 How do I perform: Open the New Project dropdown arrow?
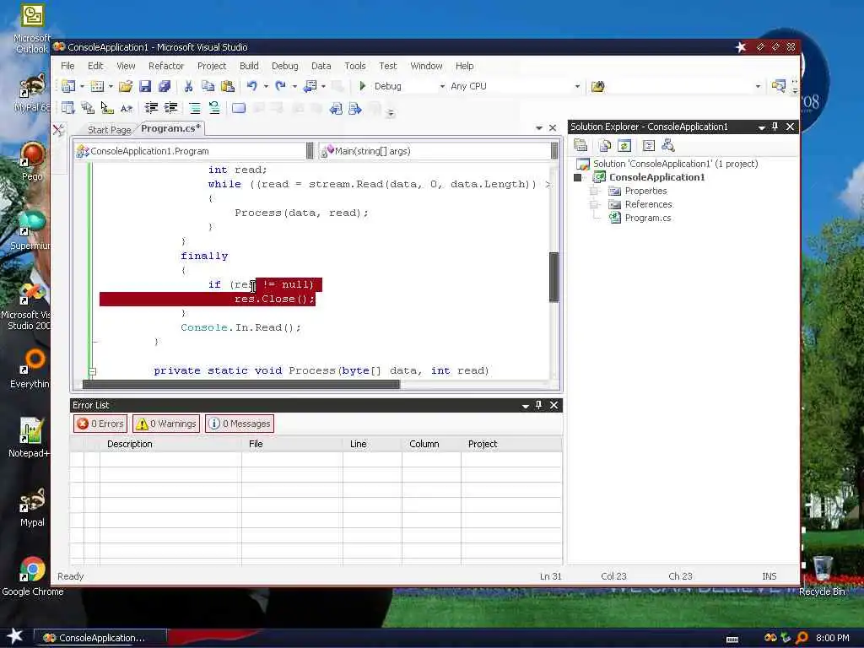tap(82, 87)
